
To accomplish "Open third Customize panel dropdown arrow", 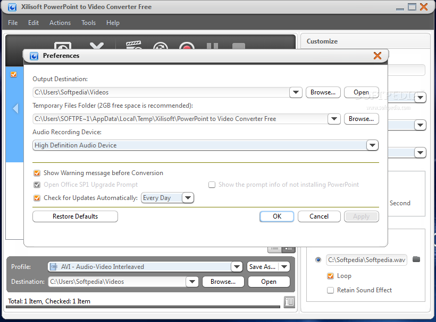I will (421, 153).
